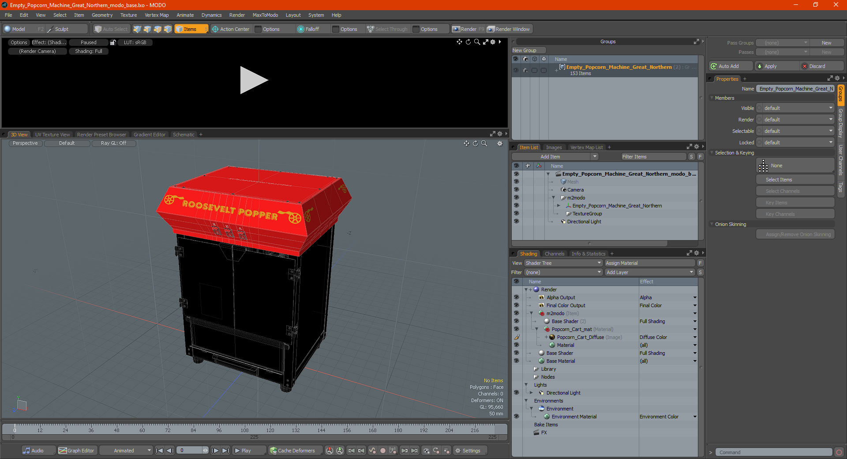The width and height of the screenshot is (847, 459).
Task: Hide the Directional Light in Item List
Action: pyautogui.click(x=516, y=222)
